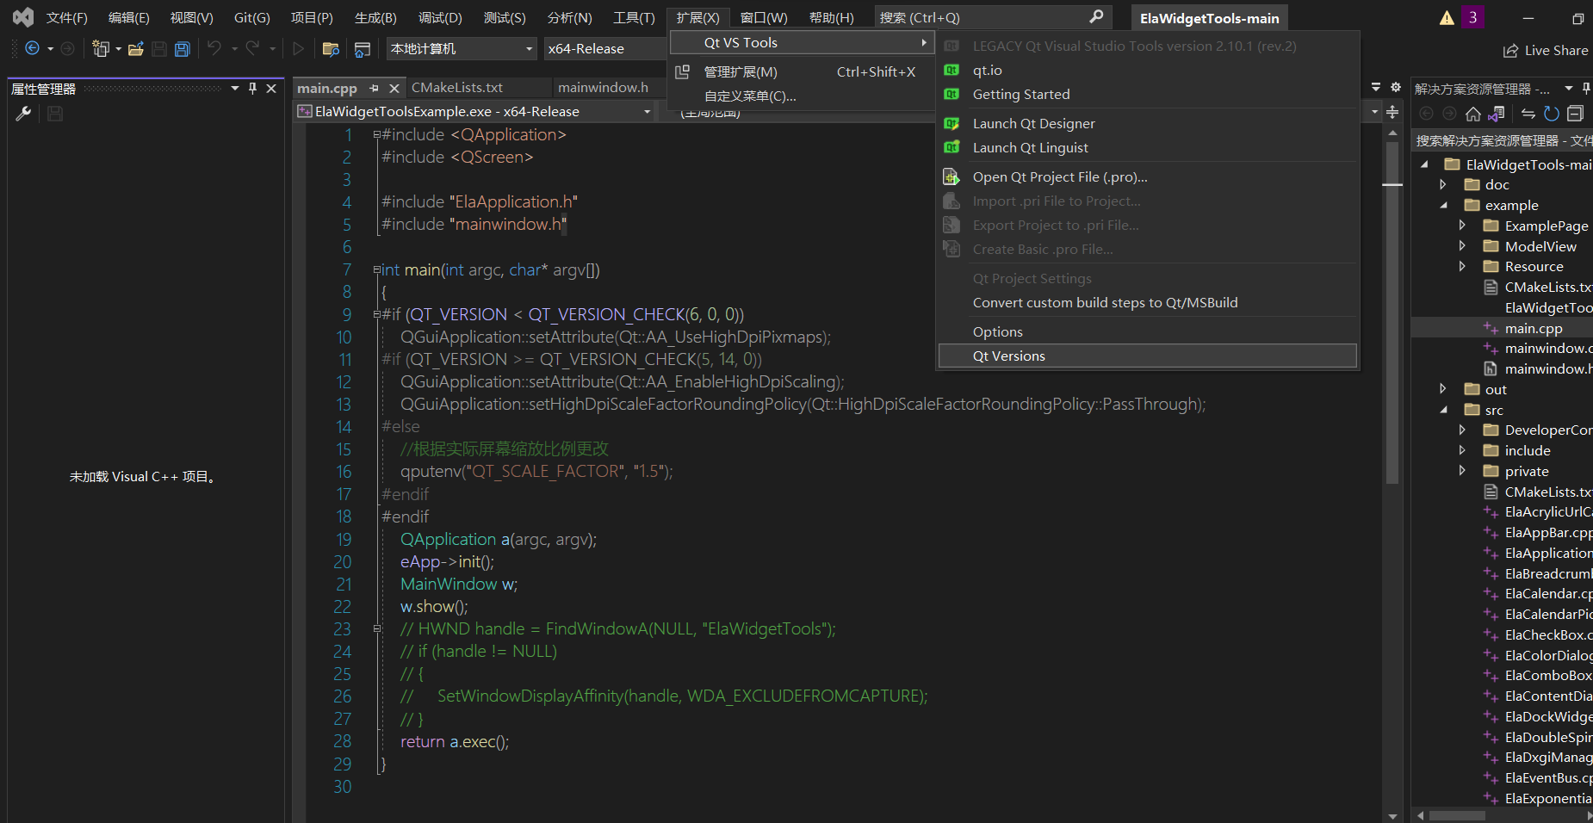The width and height of the screenshot is (1593, 823).
Task: Click the home icon in Solution Explorer
Action: point(1473,114)
